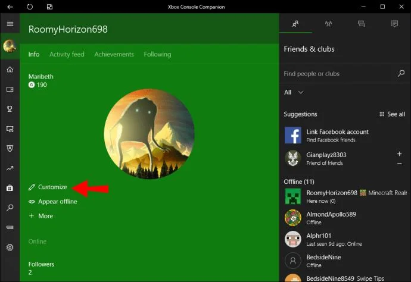
Task: Click the Find people or clubs field
Action: [340, 74]
